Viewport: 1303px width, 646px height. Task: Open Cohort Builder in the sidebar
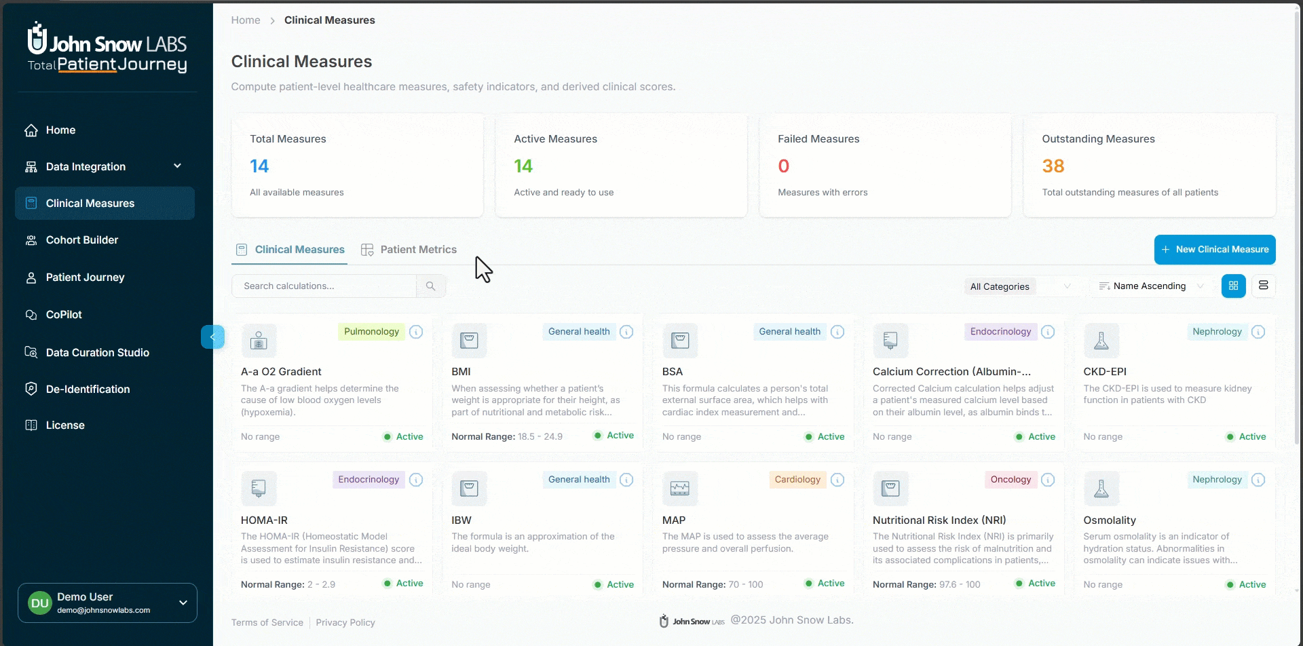pyautogui.click(x=82, y=240)
